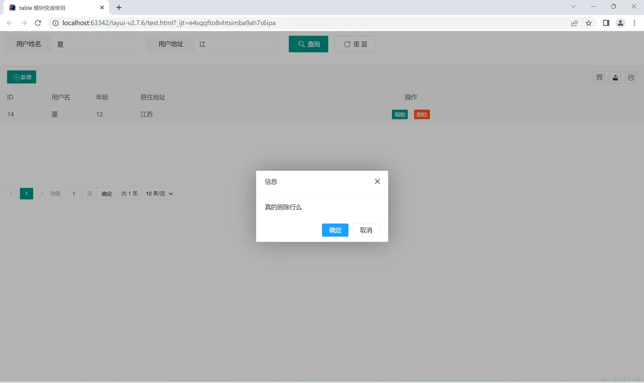This screenshot has height=383, width=644.
Task: Close the 信息 dialog with X
Action: tap(377, 181)
